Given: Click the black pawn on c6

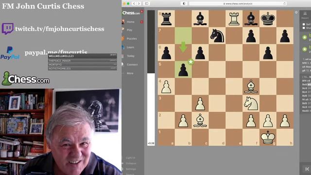Looking at the screenshot, I should coord(200,53).
